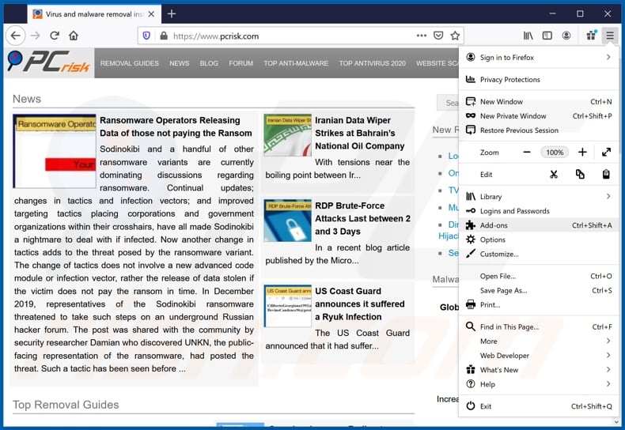Choose New Window from the menu
Image resolution: width=625 pixels, height=430 pixels.
point(539,101)
